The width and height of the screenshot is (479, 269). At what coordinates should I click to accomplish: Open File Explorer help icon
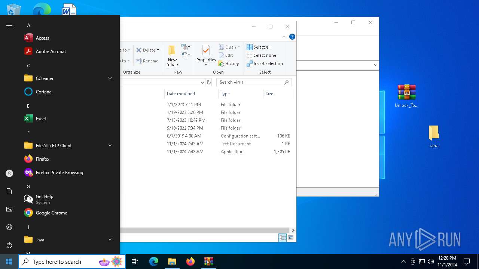click(x=292, y=37)
